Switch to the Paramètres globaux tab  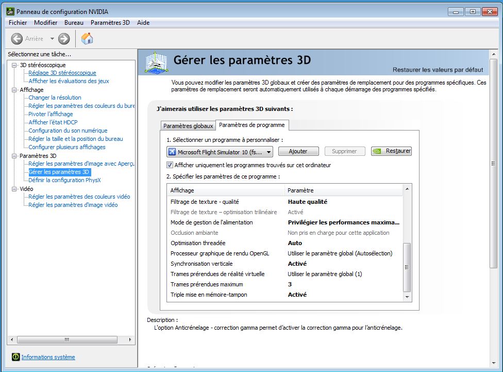188,125
